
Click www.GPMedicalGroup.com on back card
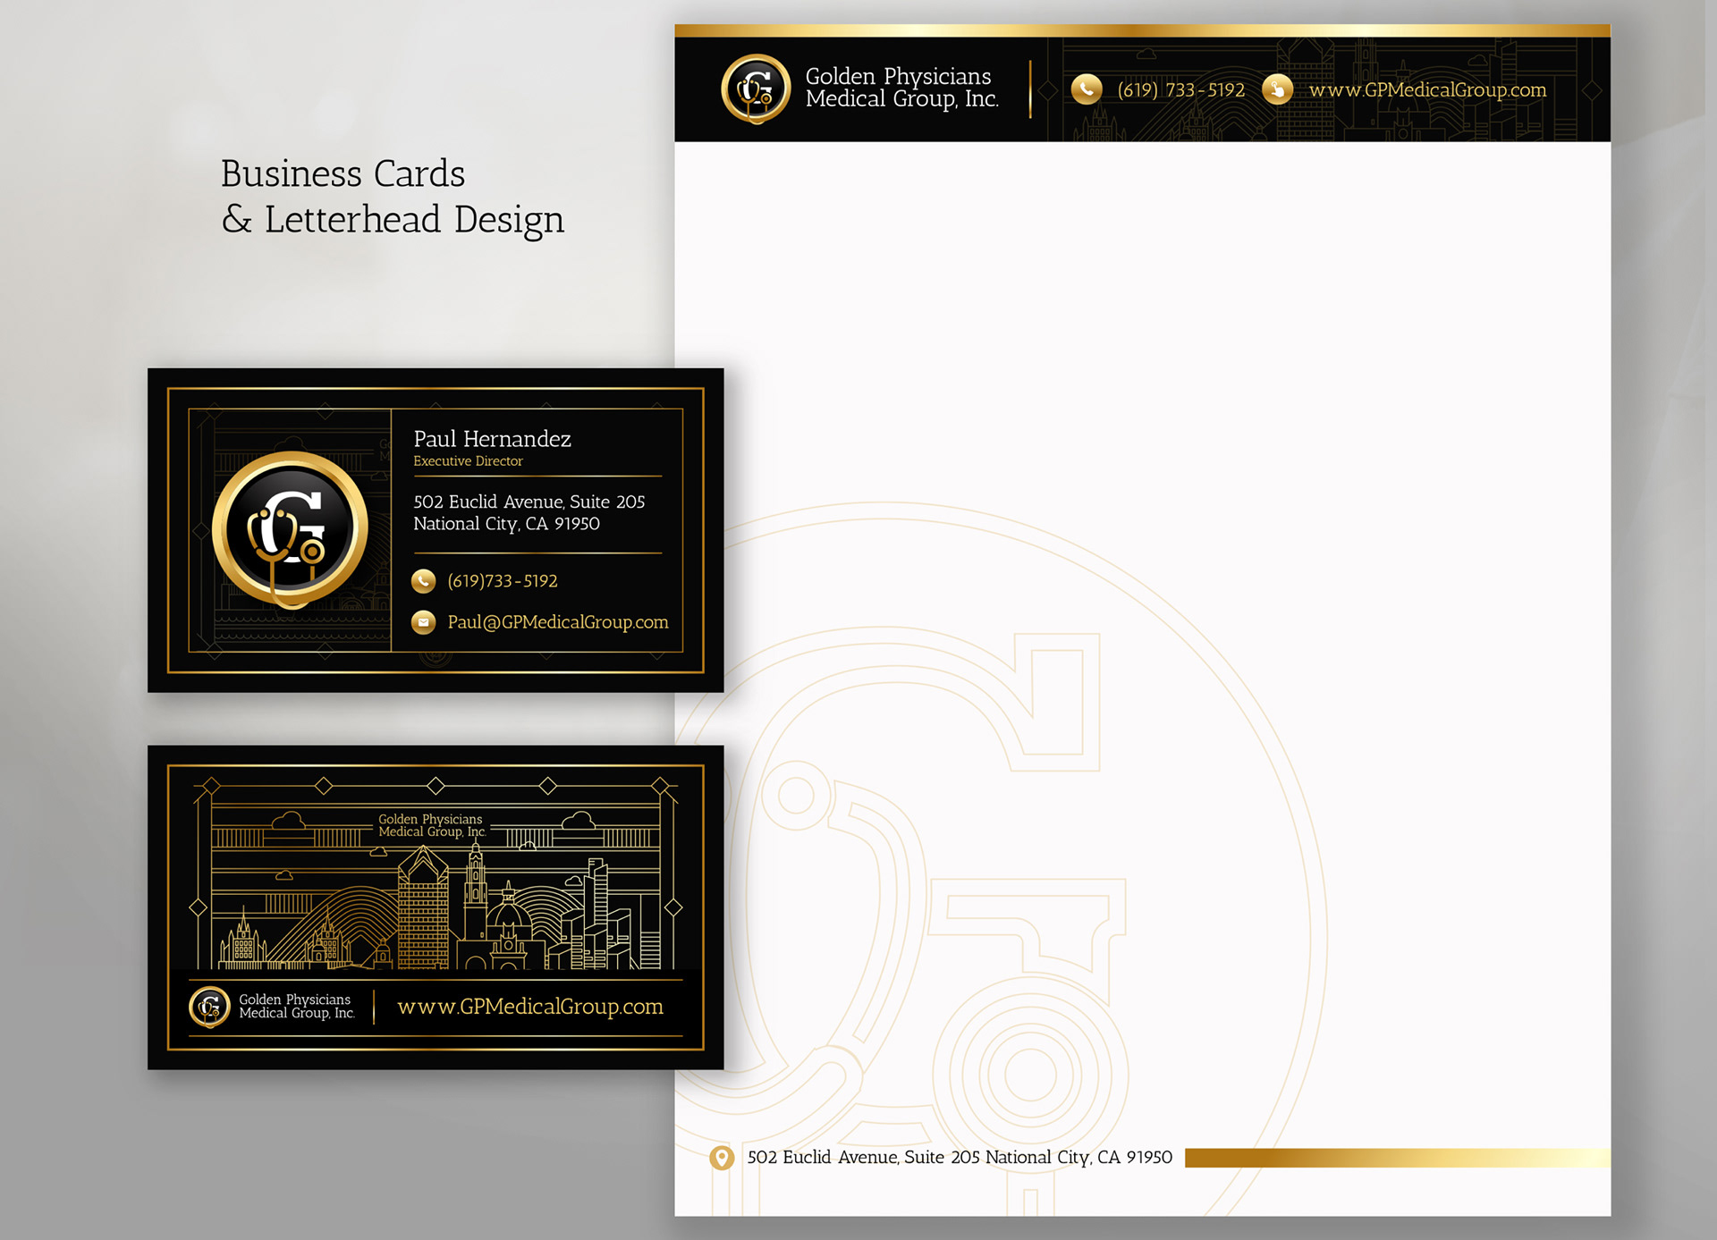click(529, 1007)
